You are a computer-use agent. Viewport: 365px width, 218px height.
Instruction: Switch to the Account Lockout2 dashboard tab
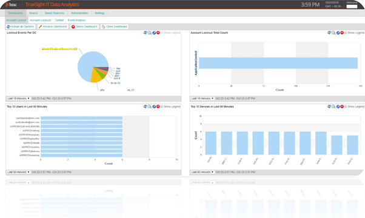click(x=41, y=20)
